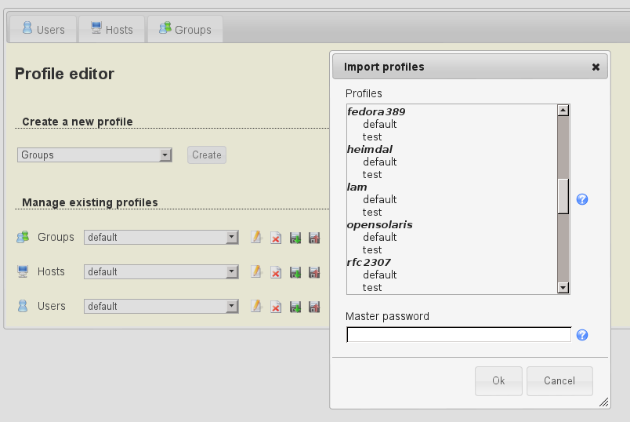Close the Import profiles dialog
The height and width of the screenshot is (422, 630).
click(x=596, y=67)
